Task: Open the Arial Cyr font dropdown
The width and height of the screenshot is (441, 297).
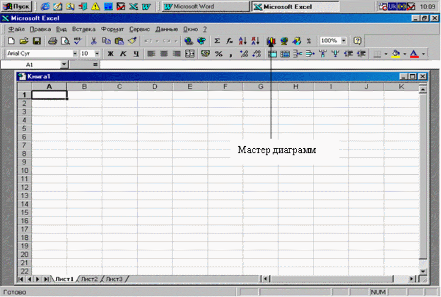Action: pyautogui.click(x=75, y=54)
